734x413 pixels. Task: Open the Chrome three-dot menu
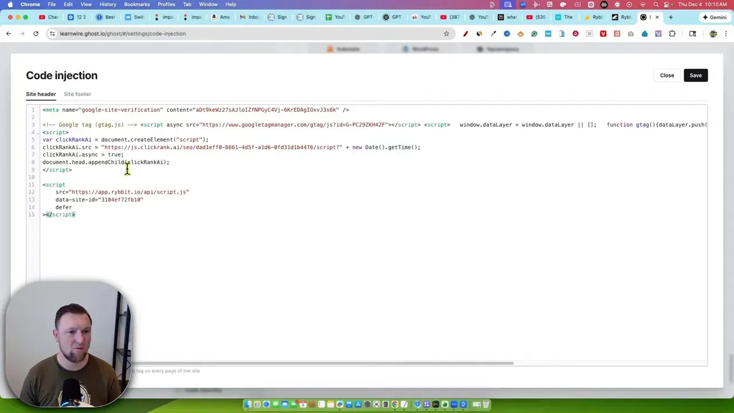pos(726,33)
